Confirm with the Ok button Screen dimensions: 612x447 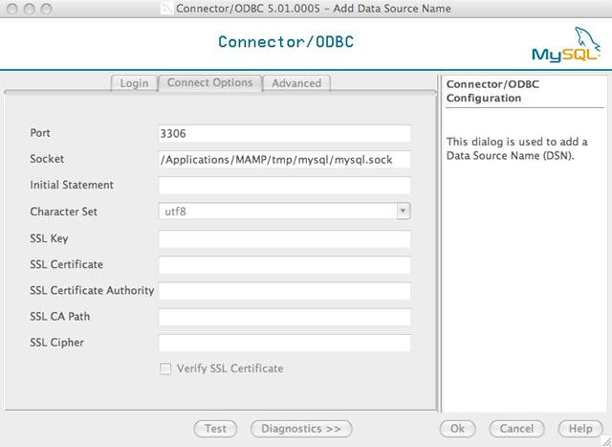tap(457, 429)
